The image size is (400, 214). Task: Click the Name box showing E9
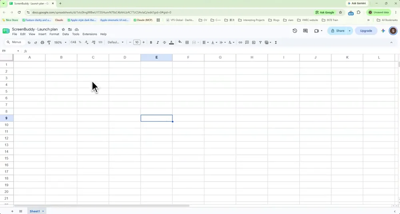click(x=10, y=51)
